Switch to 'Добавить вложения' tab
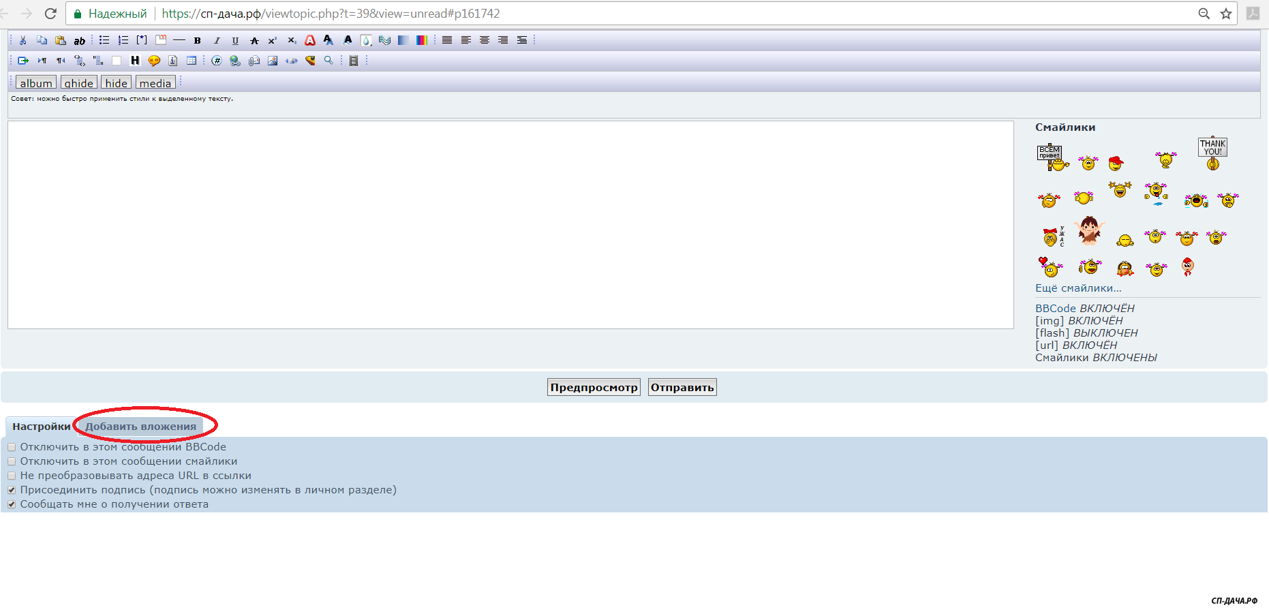 click(x=140, y=427)
